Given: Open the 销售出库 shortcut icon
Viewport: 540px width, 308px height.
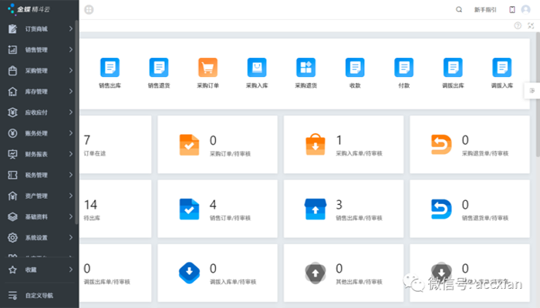Looking at the screenshot, I should [x=110, y=68].
